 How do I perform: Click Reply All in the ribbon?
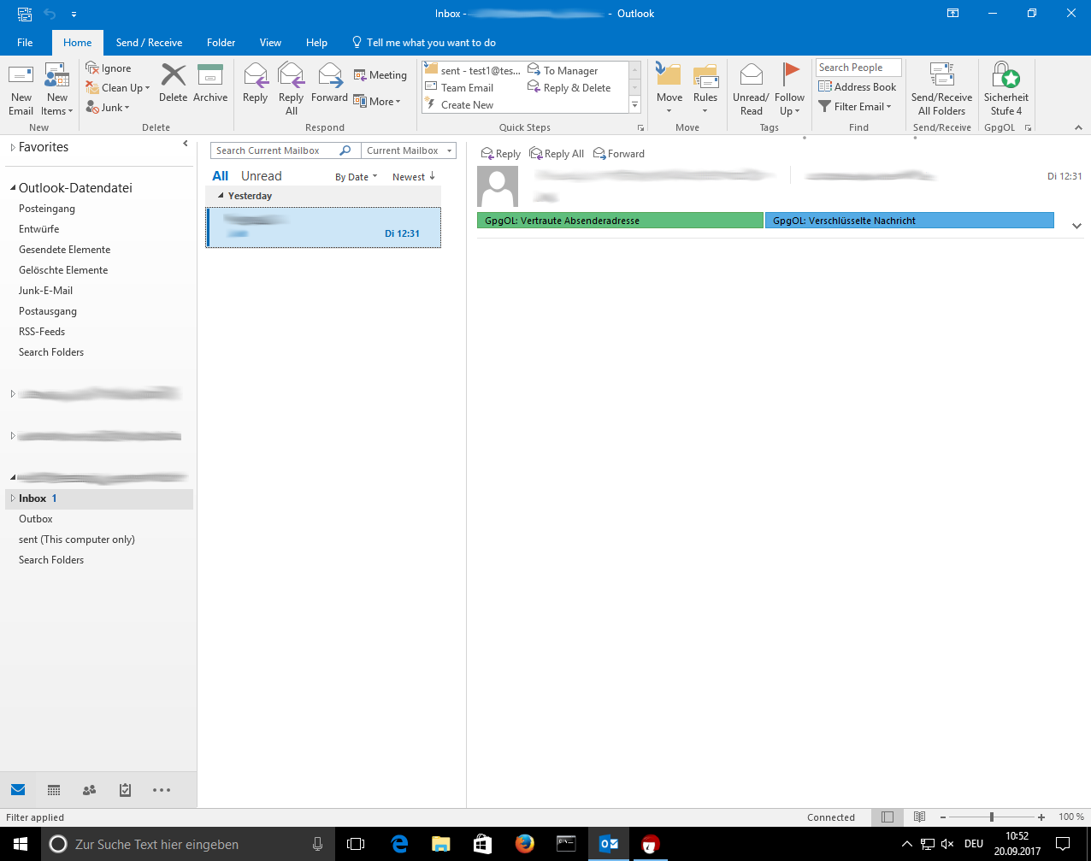[x=291, y=89]
